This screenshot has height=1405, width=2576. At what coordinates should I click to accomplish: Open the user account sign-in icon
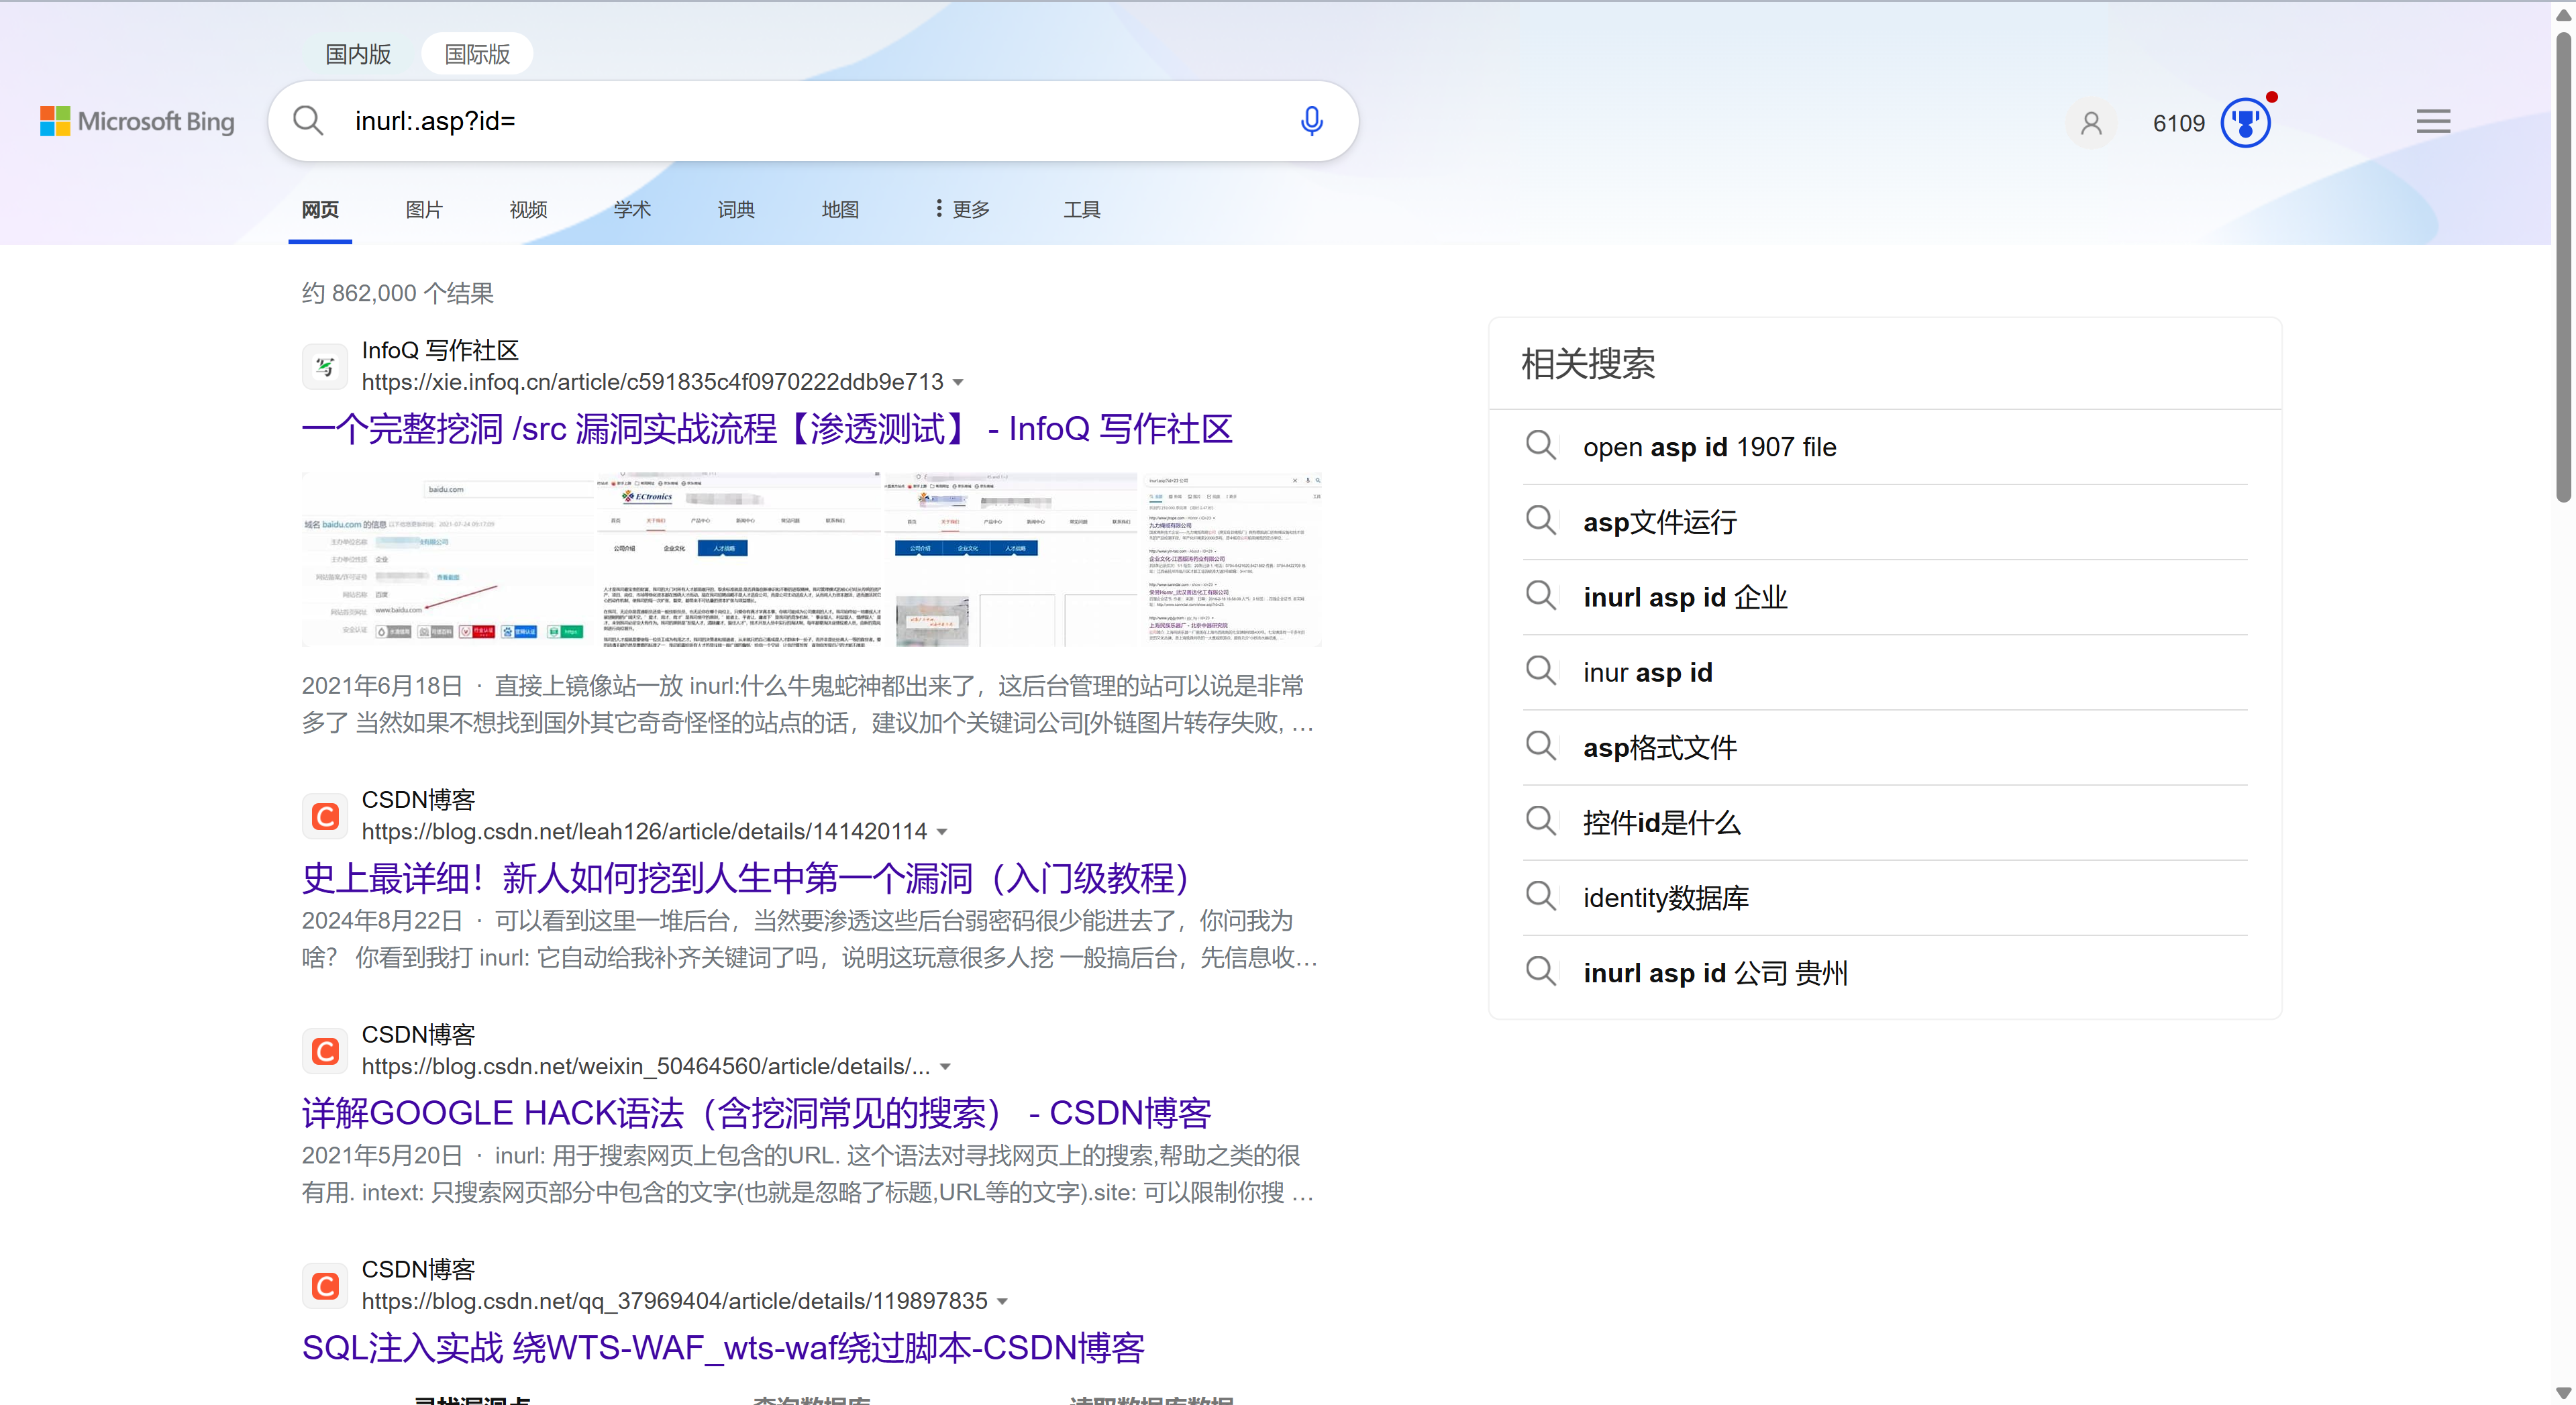(2091, 123)
